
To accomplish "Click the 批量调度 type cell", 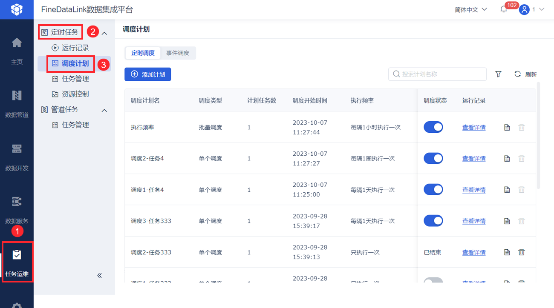I will pyautogui.click(x=211, y=127).
